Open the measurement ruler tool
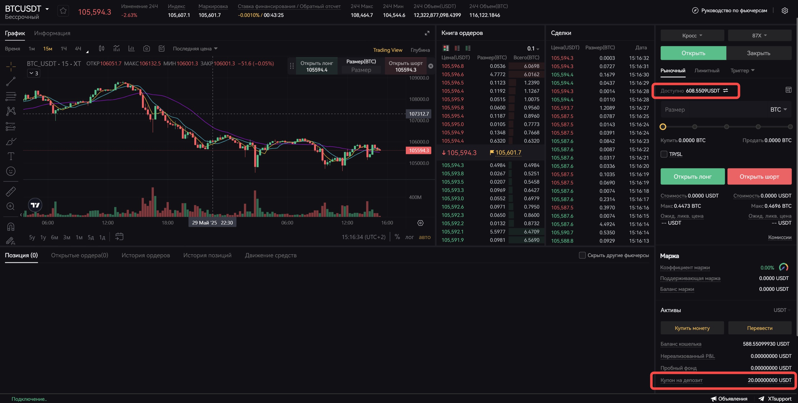Image resolution: width=798 pixels, height=403 pixels. 11,192
